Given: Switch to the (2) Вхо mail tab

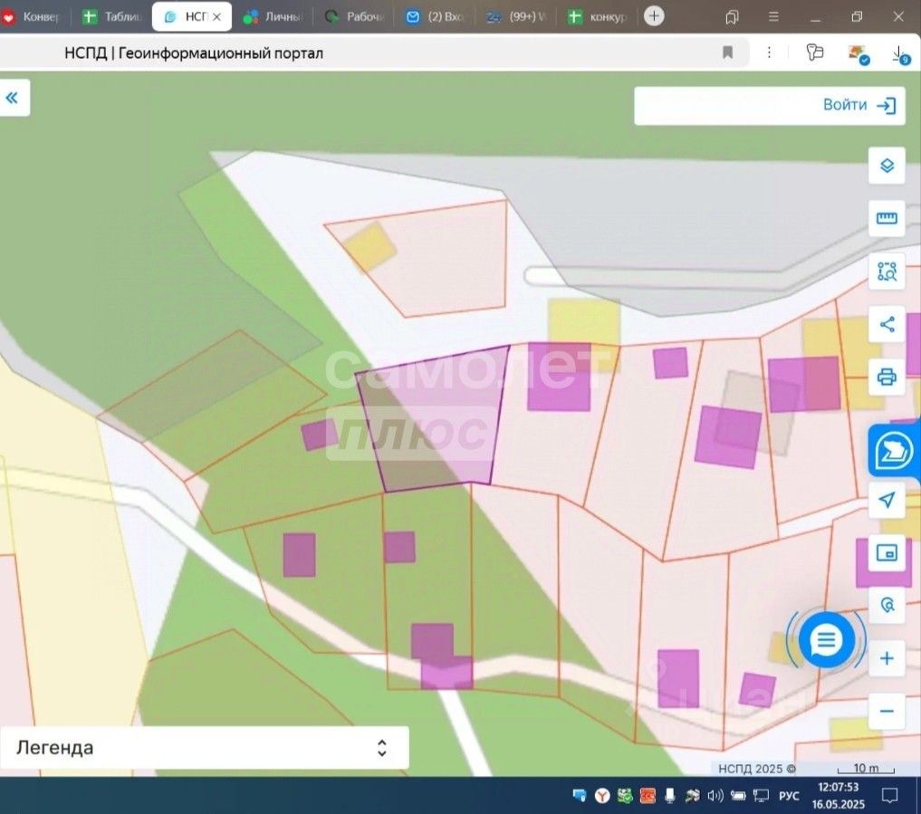Looking at the screenshot, I should 435,16.
